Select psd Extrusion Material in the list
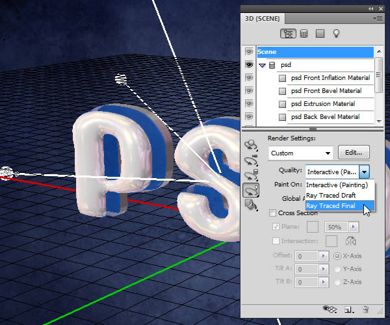The height and width of the screenshot is (325, 390). (323, 104)
